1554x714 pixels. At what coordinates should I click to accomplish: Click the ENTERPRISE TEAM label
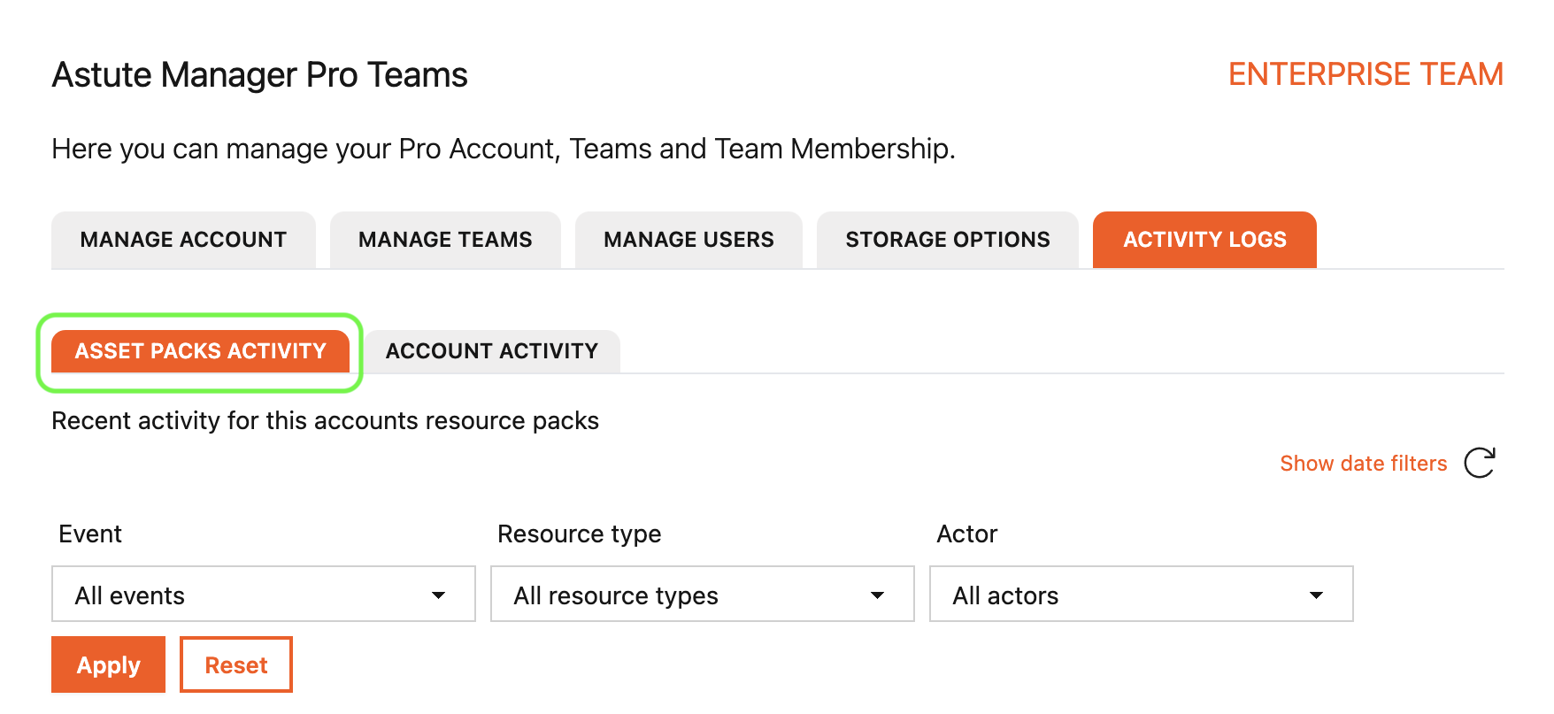coord(1366,74)
